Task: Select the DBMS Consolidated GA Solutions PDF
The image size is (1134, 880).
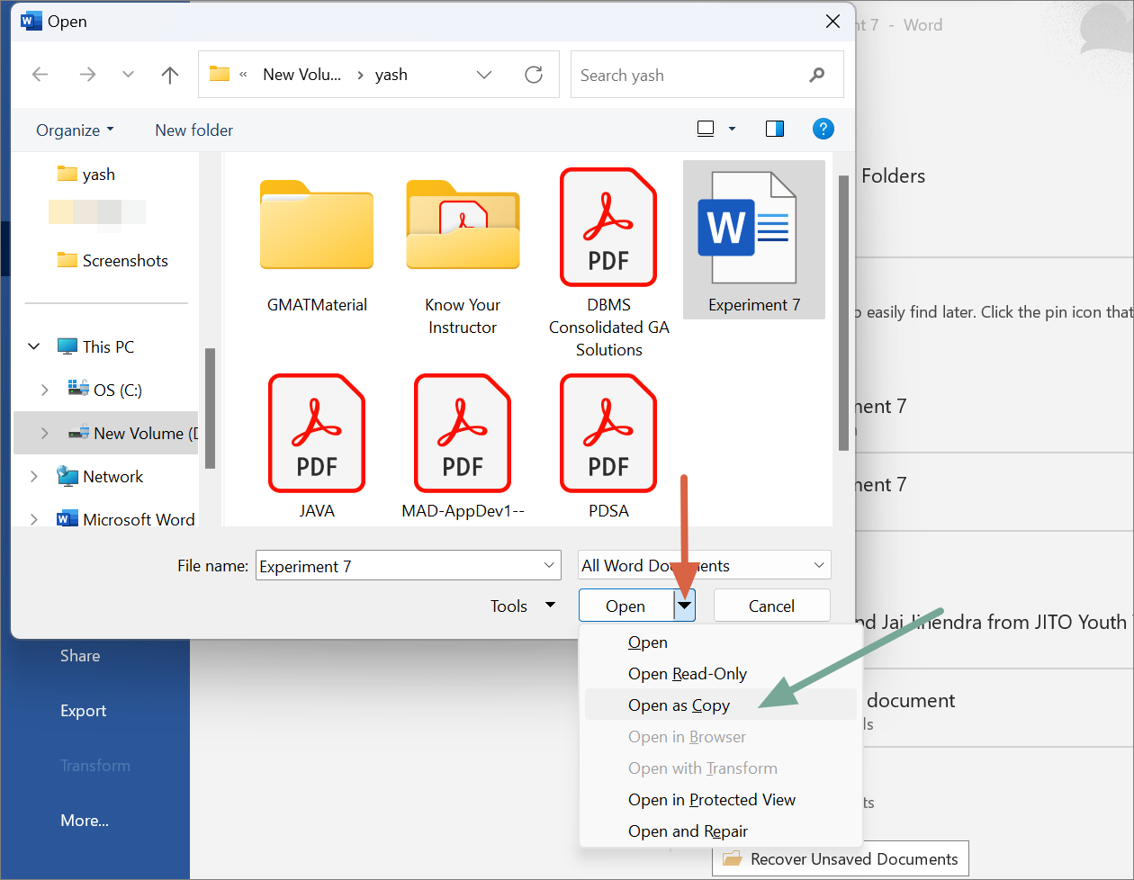Action: [x=608, y=261]
